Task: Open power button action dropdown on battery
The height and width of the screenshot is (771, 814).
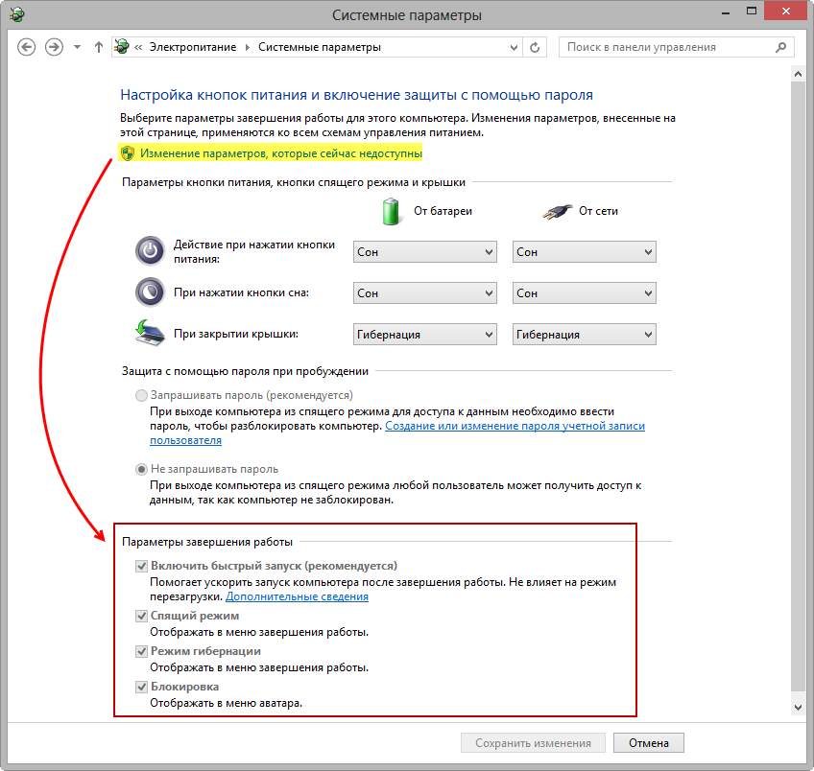Action: coord(424,252)
